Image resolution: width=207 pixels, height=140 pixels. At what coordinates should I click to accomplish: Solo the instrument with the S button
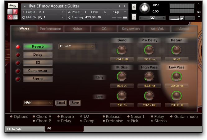pyautogui.click(x=134, y=7)
